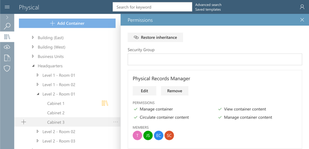Open the physical records books sidebar icon
Viewport: 309px width, 149px height.
coord(7,37)
